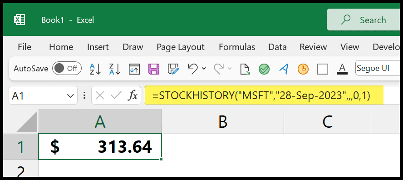The height and width of the screenshot is (180, 403).
Task: Click the Search box in title bar
Action: pos(363,20)
